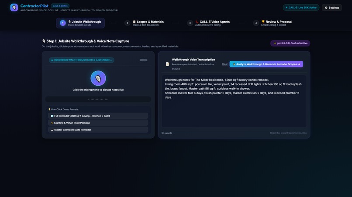Click the ContractorPilot title text
352x197 pixels.
tap(35, 6)
